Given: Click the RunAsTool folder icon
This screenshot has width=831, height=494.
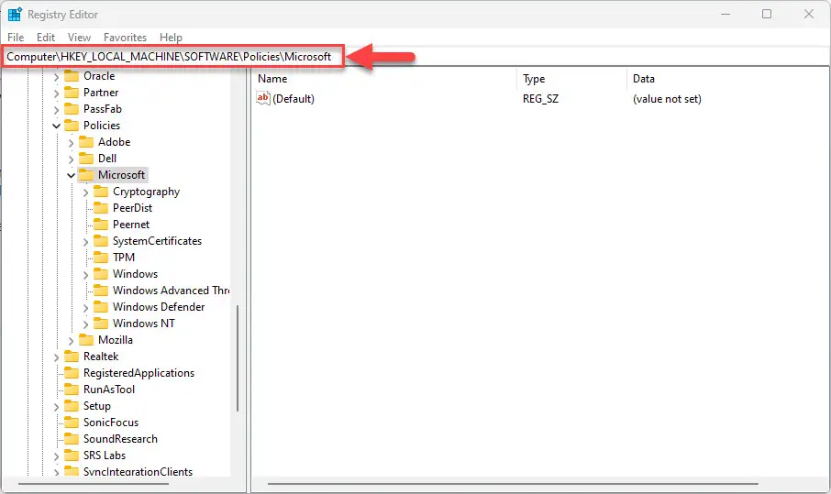Looking at the screenshot, I should 72,390.
